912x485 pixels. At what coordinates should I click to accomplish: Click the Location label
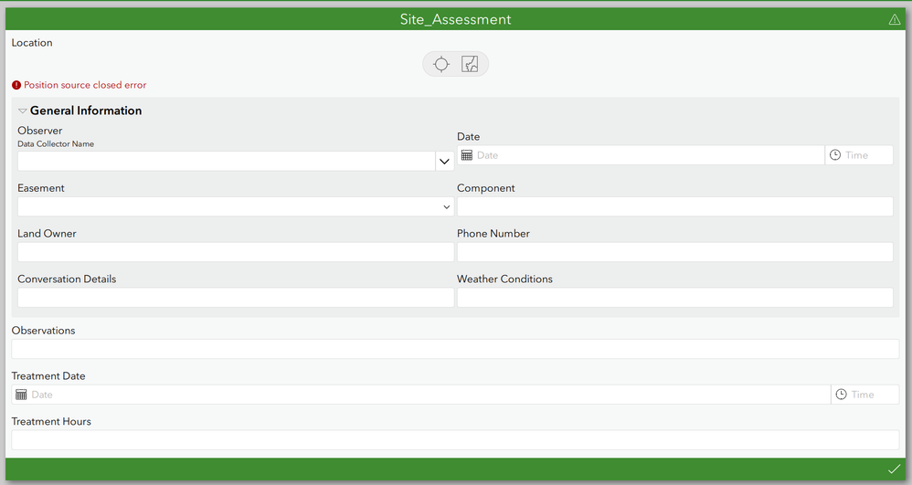[32, 42]
